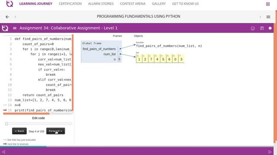277x155 pixels.
Task: Open the apps grid icon
Action: point(268,4)
